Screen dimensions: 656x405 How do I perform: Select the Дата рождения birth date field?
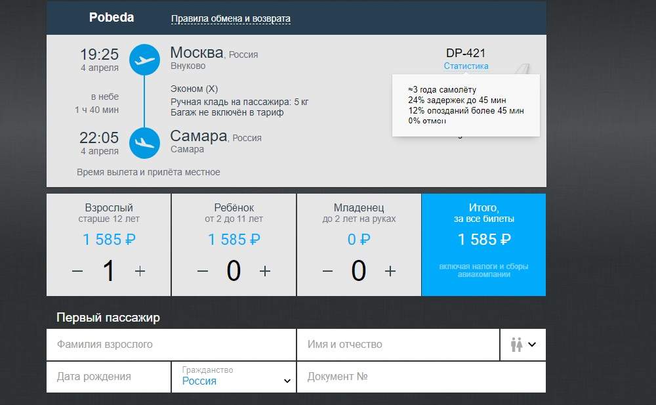108,377
